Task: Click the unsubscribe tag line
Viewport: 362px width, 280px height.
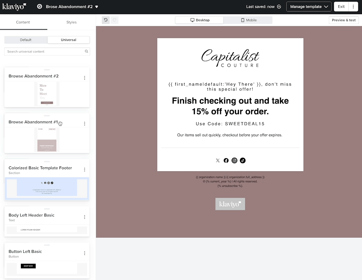Action: pos(230,186)
